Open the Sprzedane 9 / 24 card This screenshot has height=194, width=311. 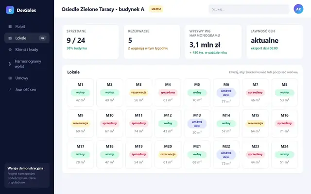90,42
